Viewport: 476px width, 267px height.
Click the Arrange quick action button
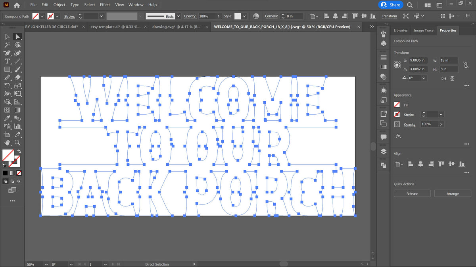tap(453, 193)
